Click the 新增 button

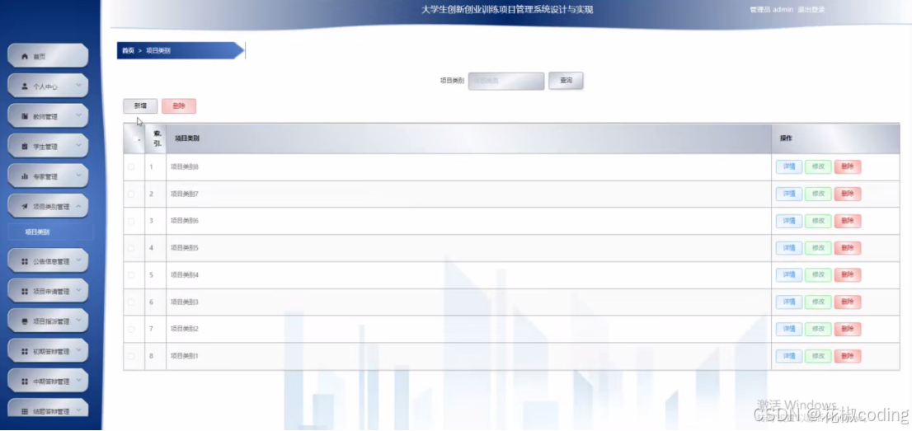[140, 105]
